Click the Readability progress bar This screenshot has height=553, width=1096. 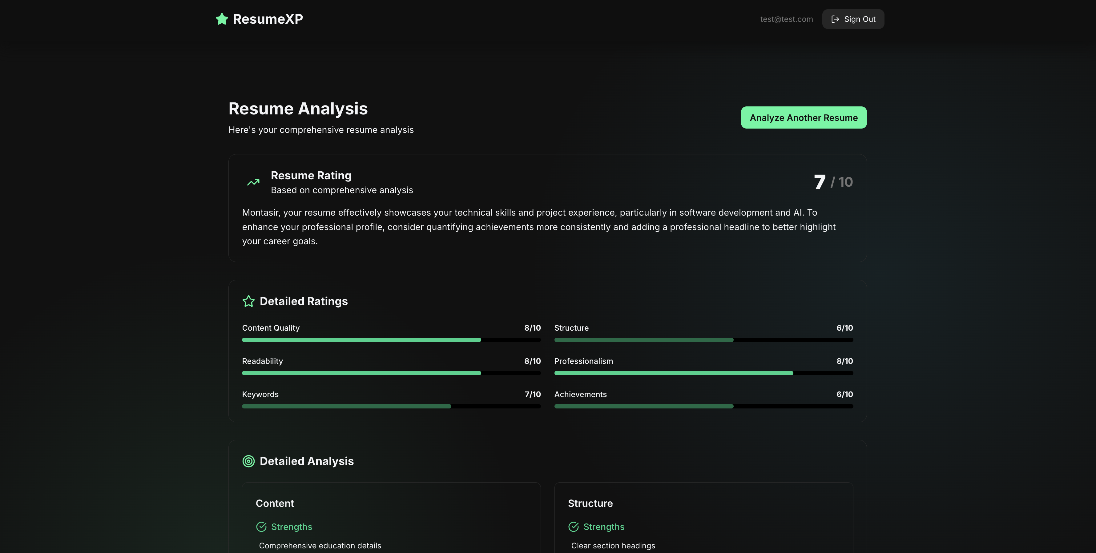pos(391,373)
